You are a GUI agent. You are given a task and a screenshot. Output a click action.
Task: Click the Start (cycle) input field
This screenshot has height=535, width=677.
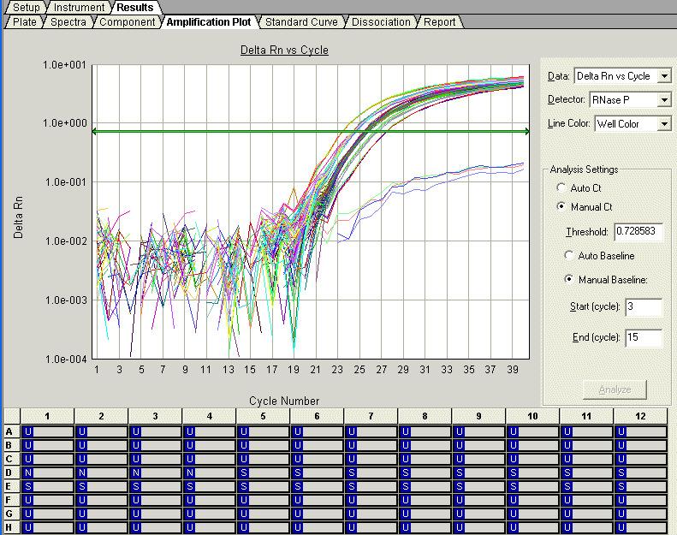pyautogui.click(x=644, y=307)
